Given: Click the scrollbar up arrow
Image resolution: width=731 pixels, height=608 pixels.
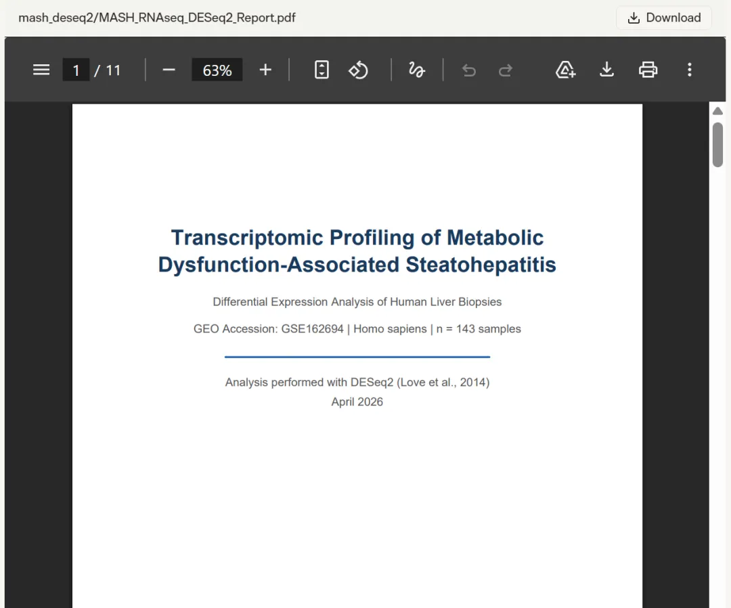Looking at the screenshot, I should pos(718,111).
